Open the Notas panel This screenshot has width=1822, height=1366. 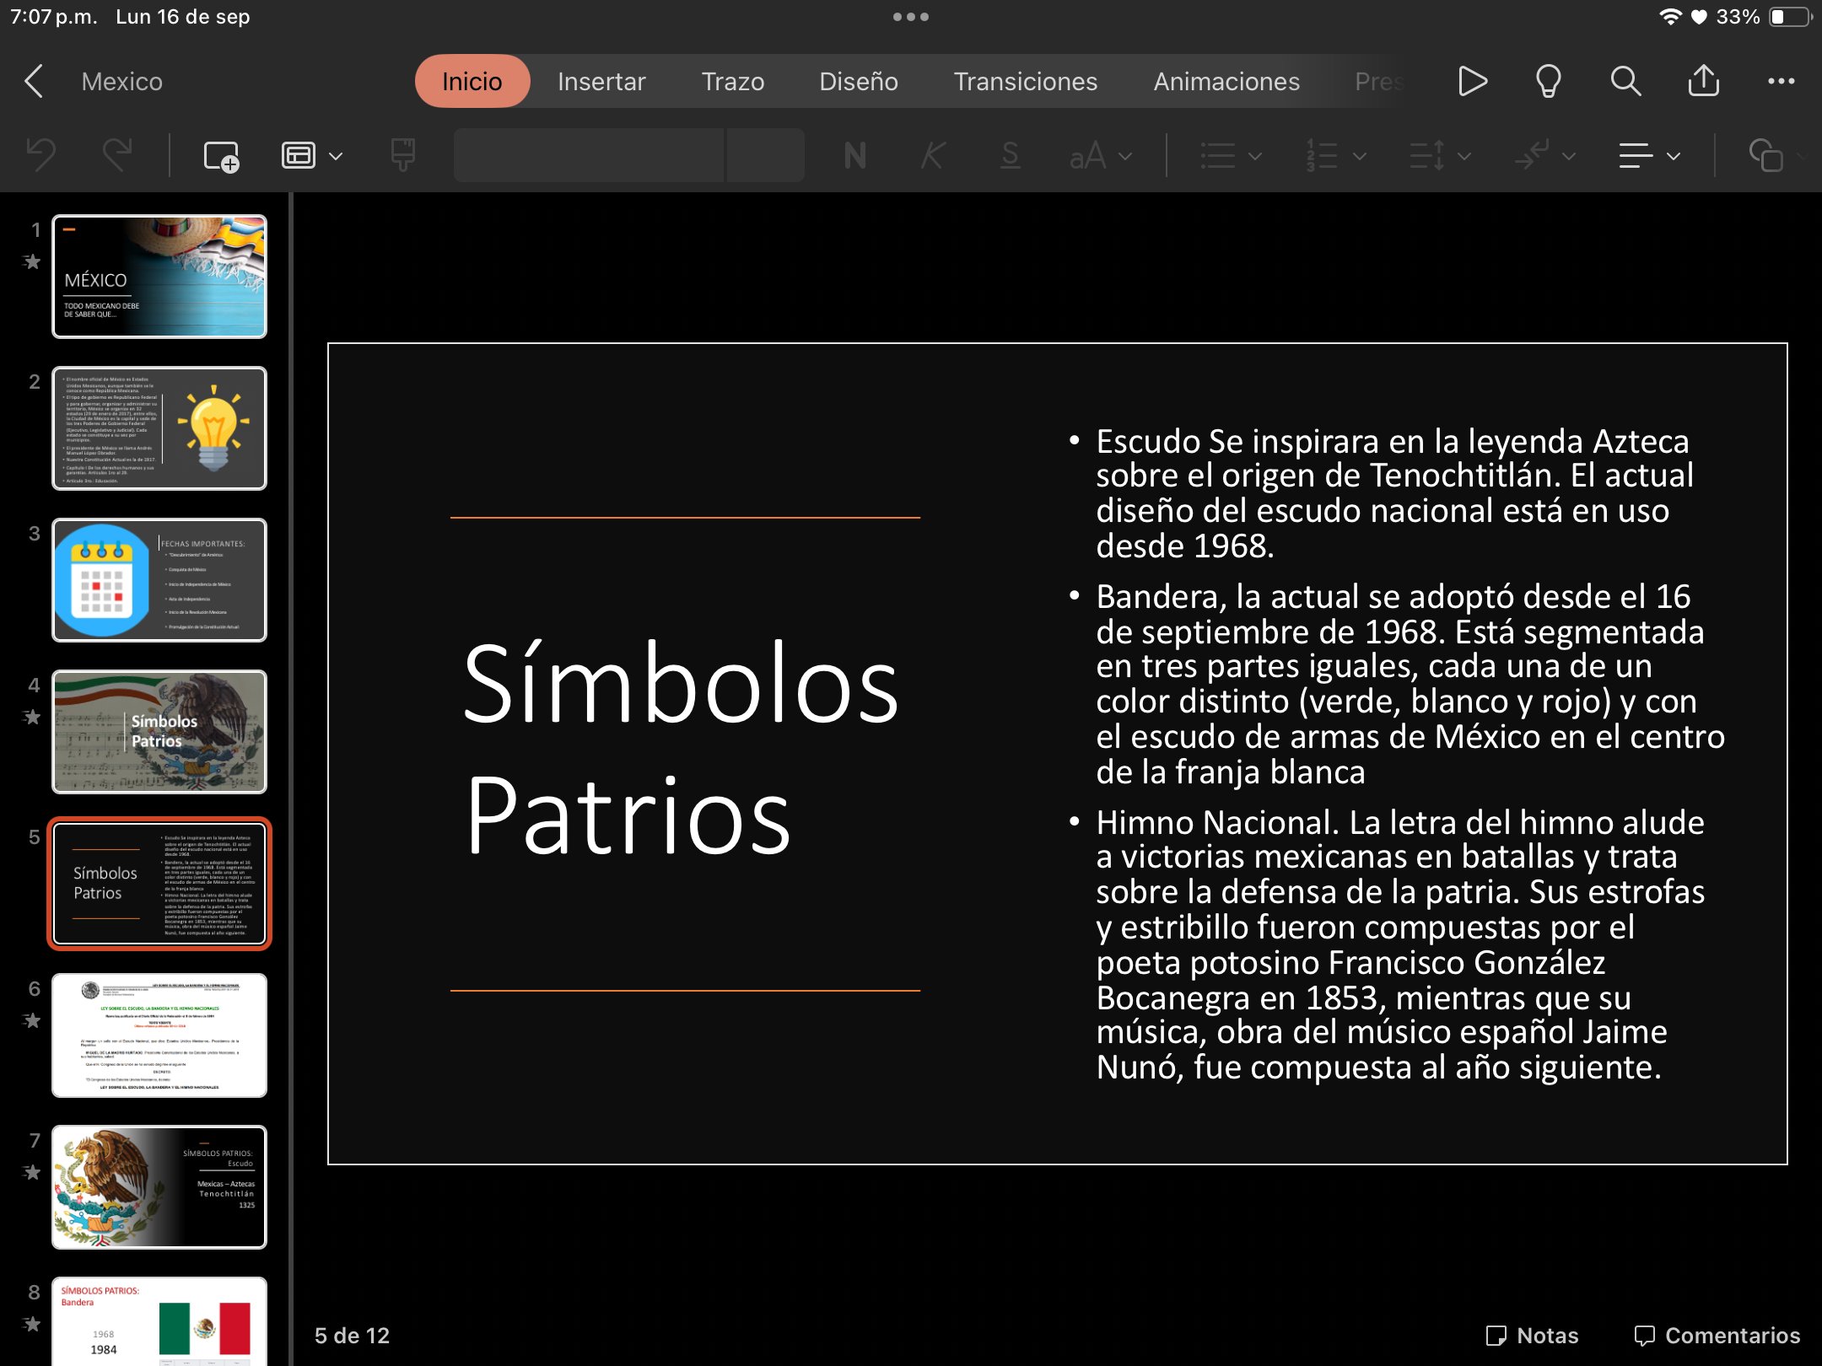[1532, 1336]
